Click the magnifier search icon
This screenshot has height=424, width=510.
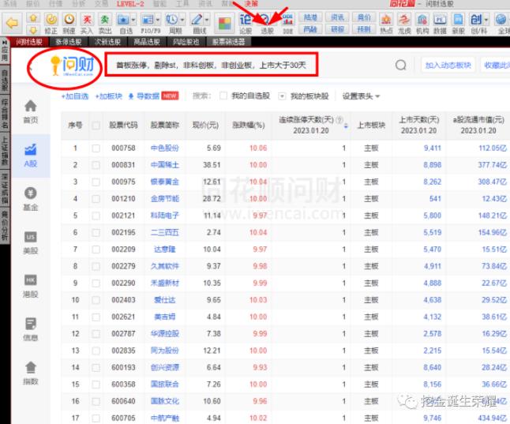(x=401, y=65)
